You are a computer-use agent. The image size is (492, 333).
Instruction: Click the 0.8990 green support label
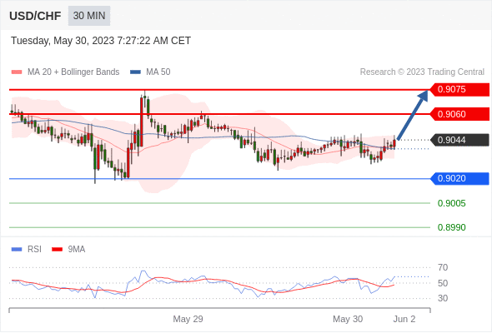click(451, 227)
